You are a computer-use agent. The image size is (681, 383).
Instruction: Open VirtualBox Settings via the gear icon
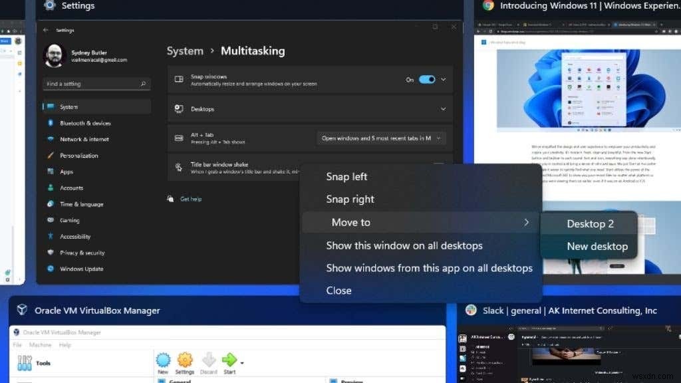click(184, 360)
